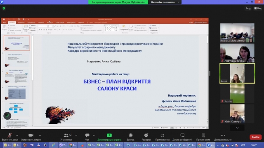The image size is (264, 148).
Task: Click the Share access button
Action: [200, 23]
